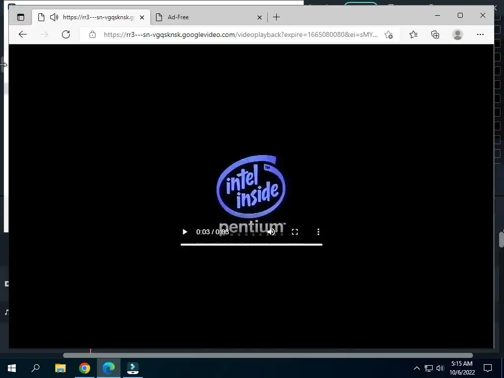This screenshot has width=504, height=378.
Task: Open Edge Settings and more menu
Action: coord(480,34)
